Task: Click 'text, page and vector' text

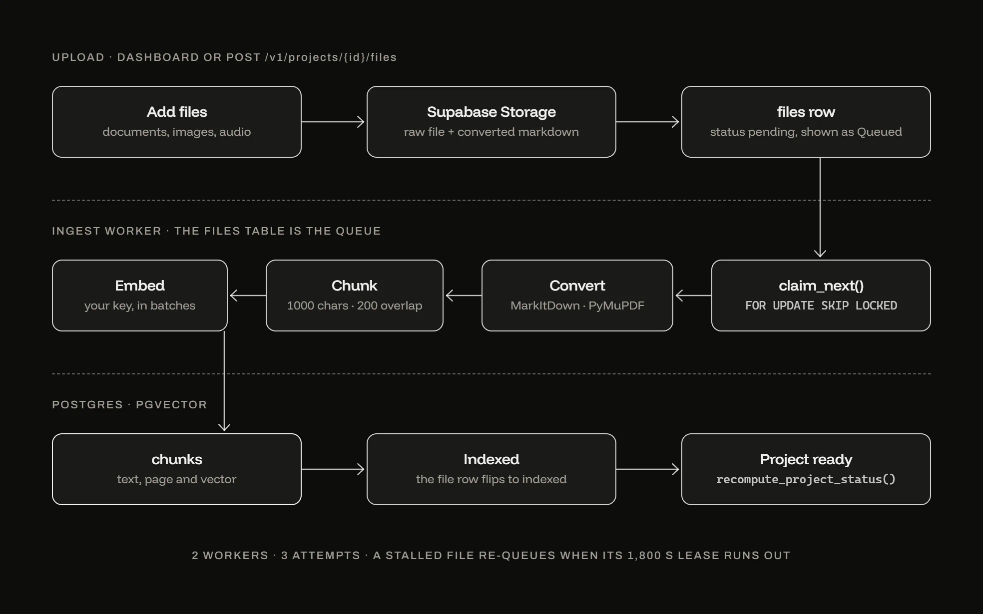Action: (177, 479)
